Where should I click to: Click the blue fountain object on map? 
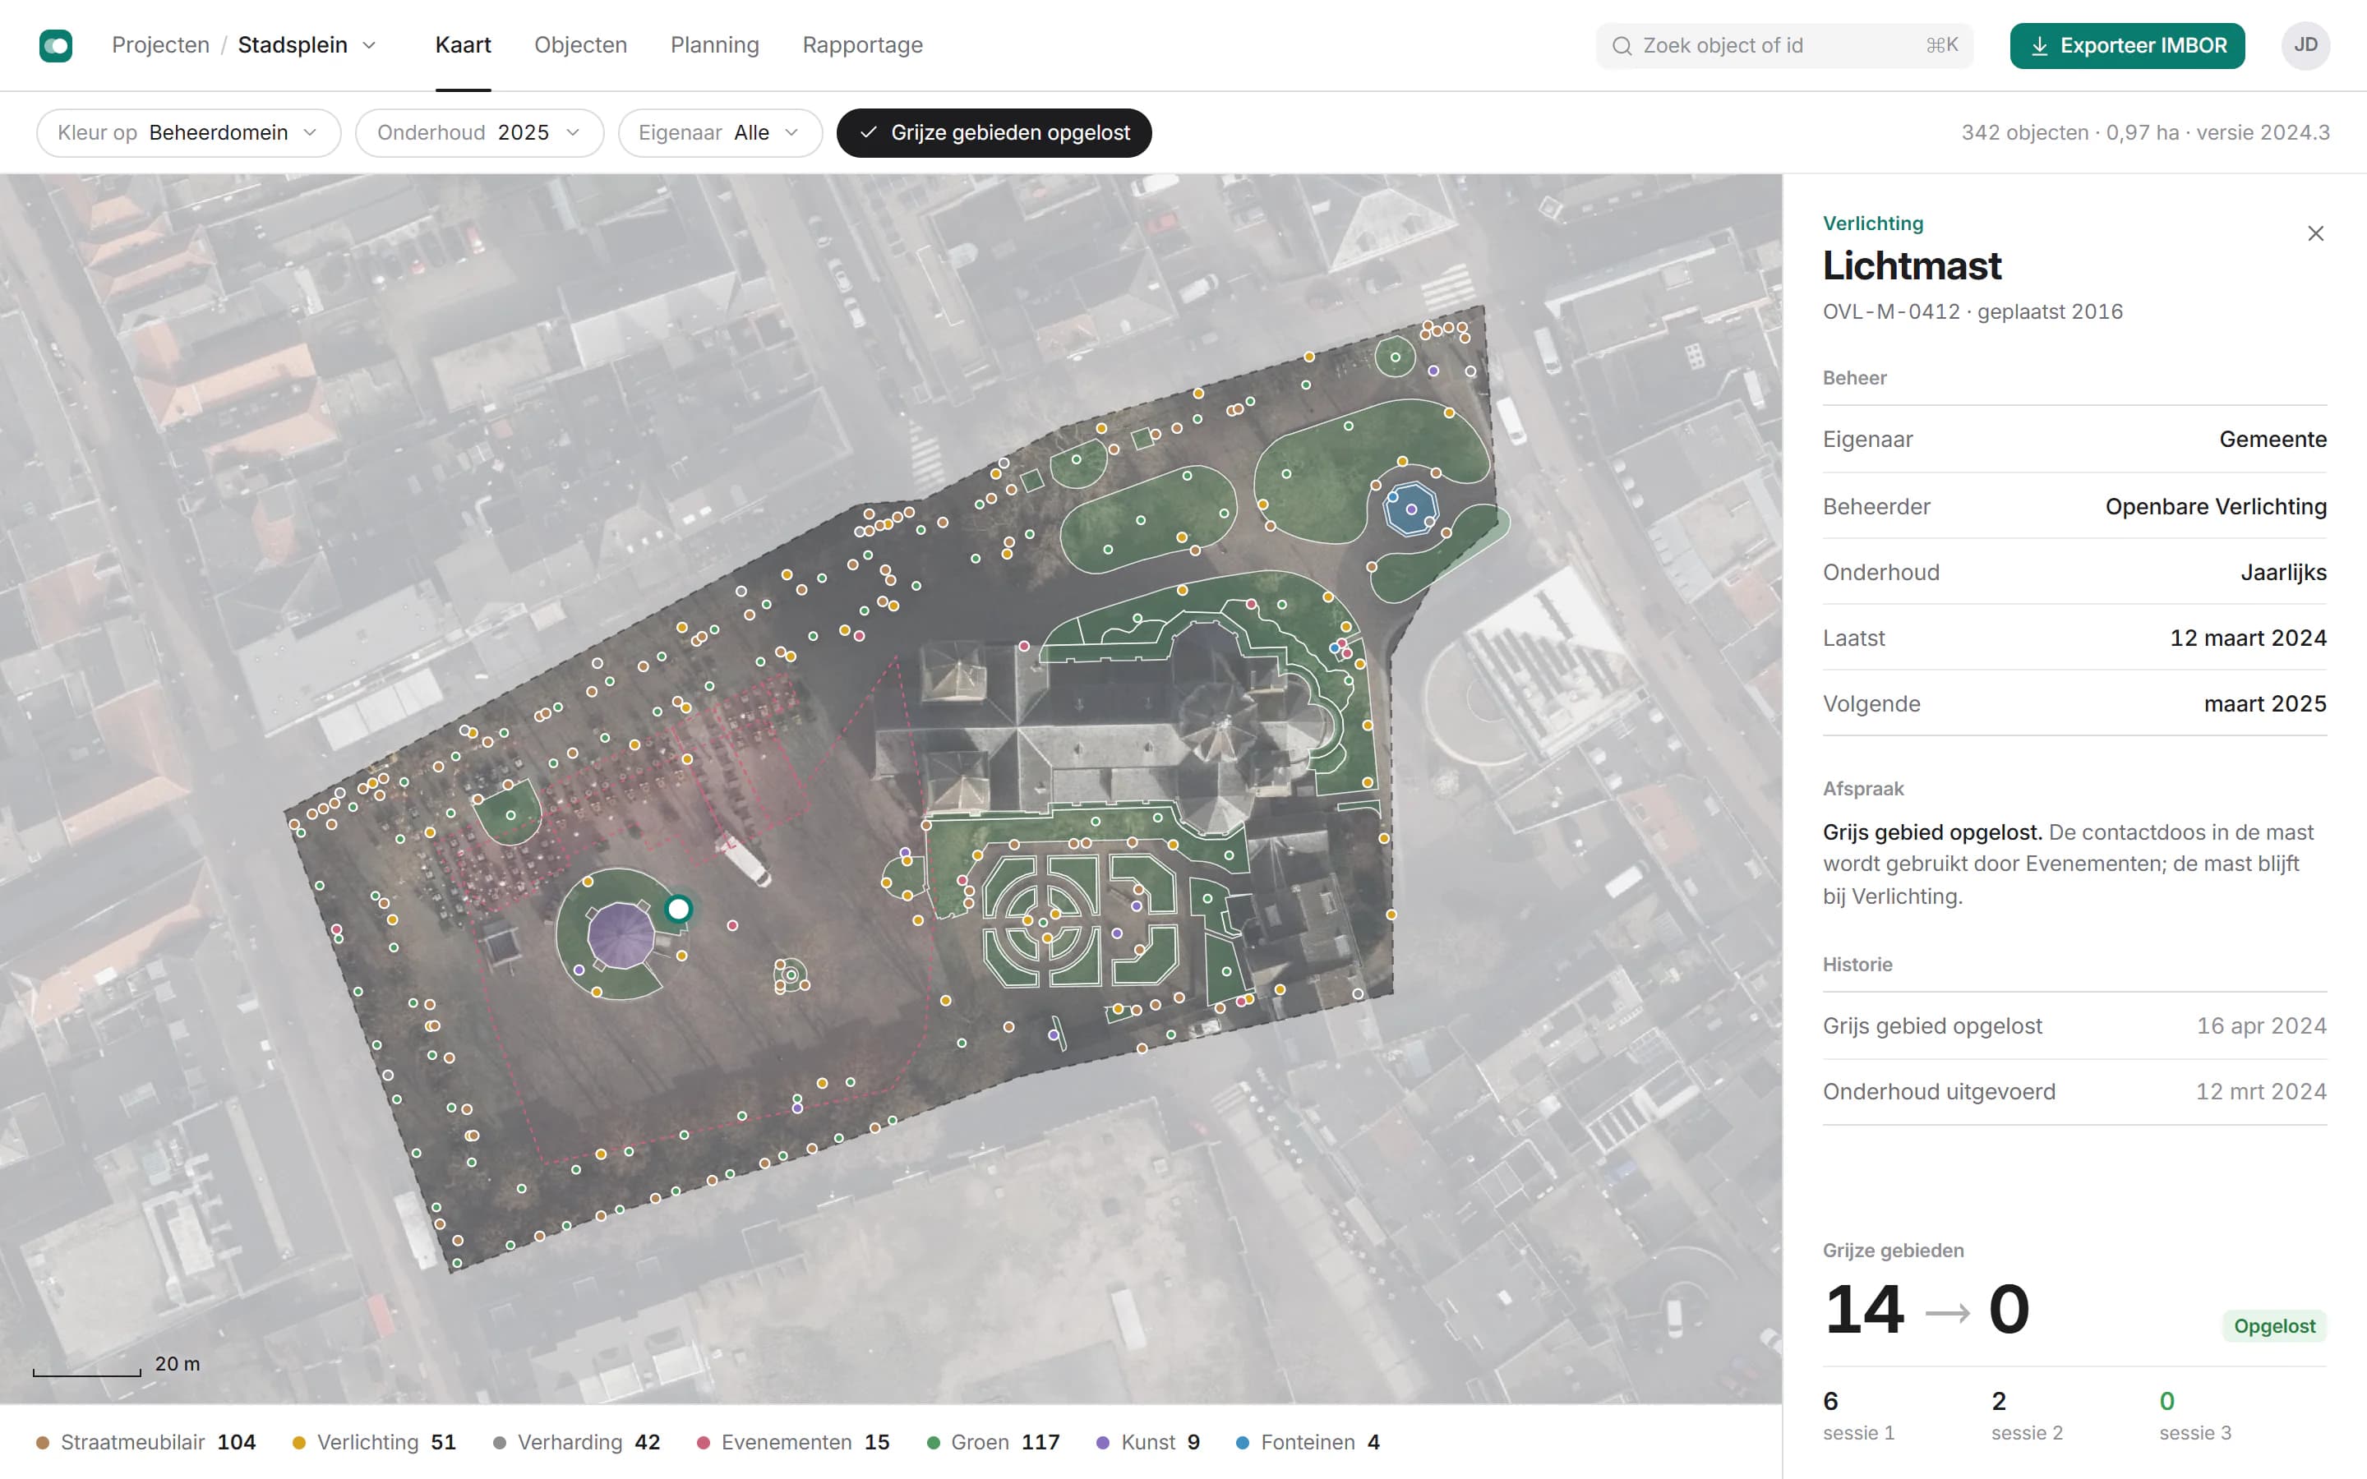point(1410,509)
